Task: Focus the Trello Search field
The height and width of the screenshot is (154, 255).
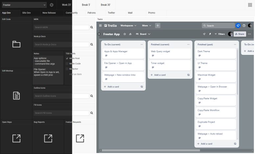Action: click(x=218, y=26)
